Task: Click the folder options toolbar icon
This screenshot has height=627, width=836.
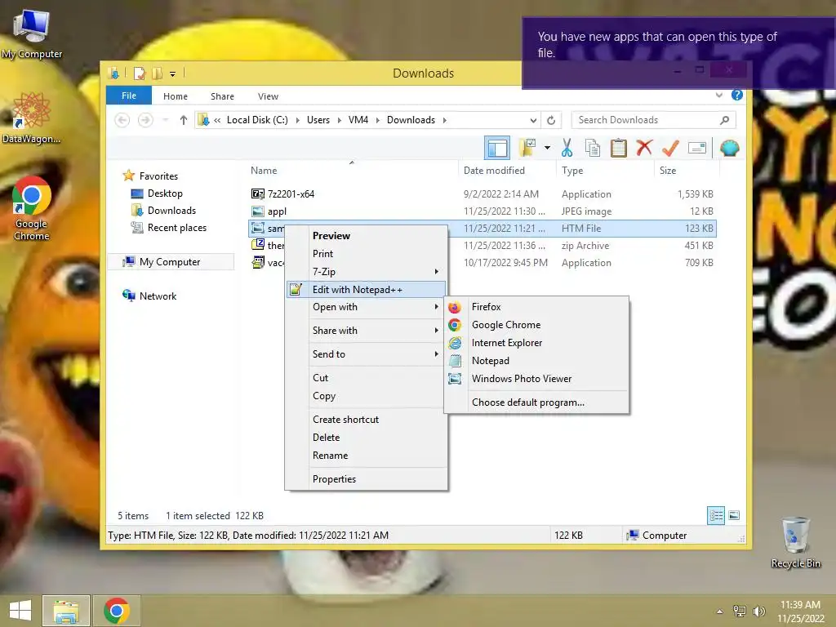Action: point(527,148)
